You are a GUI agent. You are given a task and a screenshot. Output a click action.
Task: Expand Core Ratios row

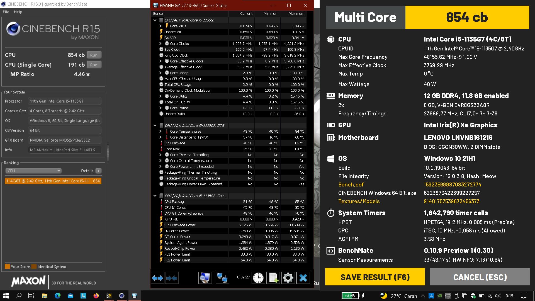coord(160,108)
